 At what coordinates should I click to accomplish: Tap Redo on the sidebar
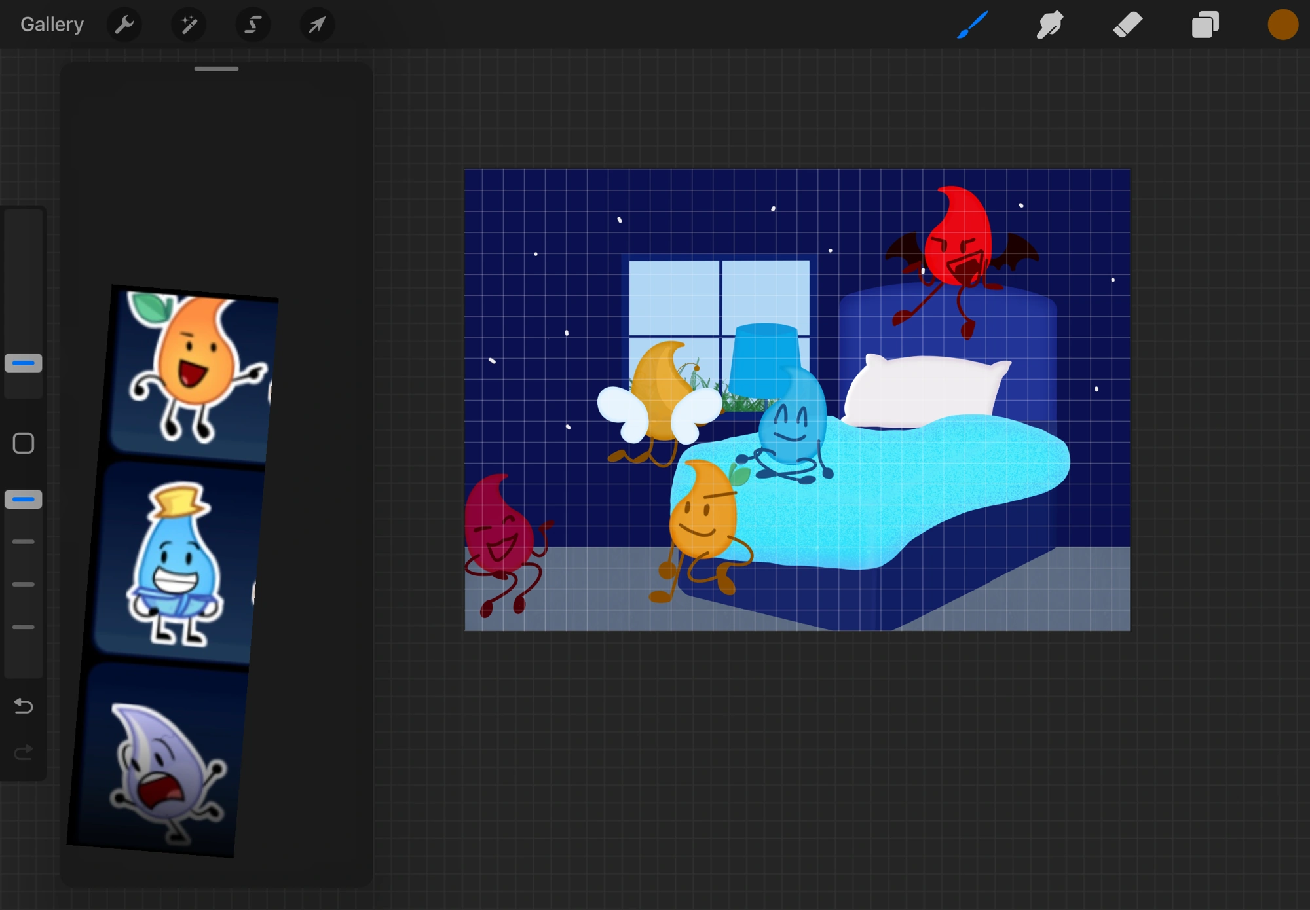pyautogui.click(x=23, y=752)
